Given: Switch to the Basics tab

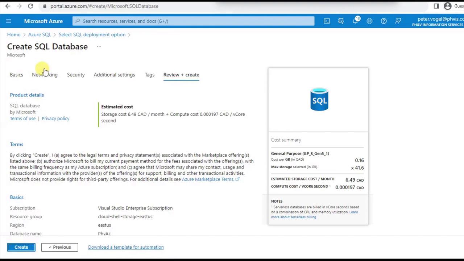Looking at the screenshot, I should [16, 75].
